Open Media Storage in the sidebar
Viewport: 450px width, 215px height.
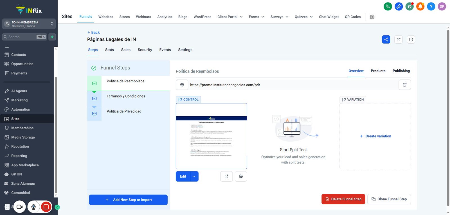23,137
